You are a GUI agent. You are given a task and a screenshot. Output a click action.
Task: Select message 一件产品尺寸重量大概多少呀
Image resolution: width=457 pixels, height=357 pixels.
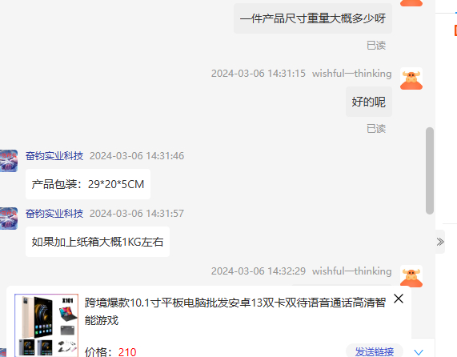pos(313,18)
